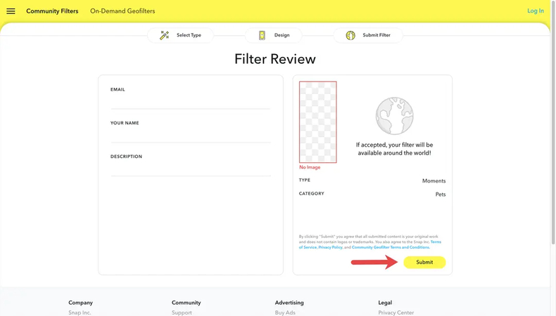Click the magic wand Select Type icon

click(164, 35)
